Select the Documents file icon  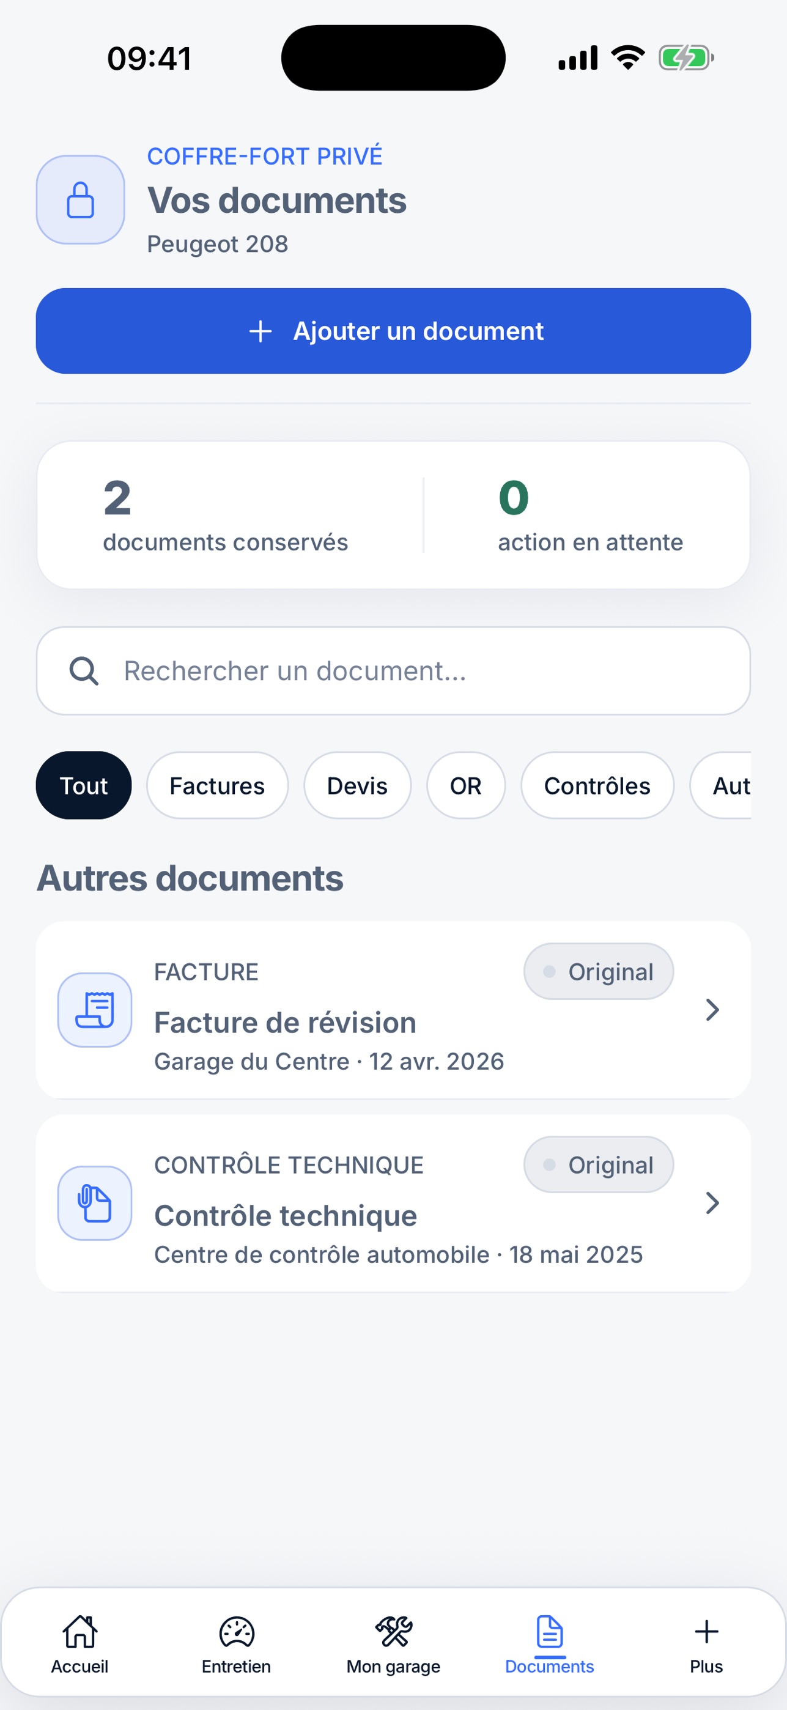(x=550, y=1632)
